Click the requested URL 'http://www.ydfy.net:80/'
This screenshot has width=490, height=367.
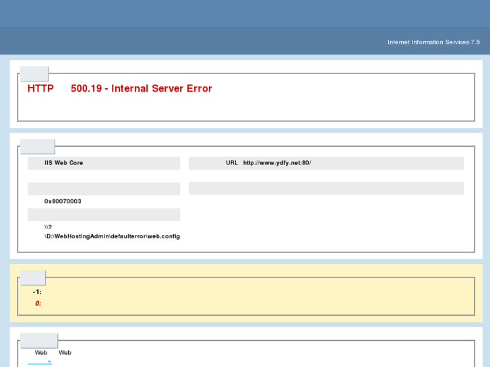pyautogui.click(x=277, y=163)
